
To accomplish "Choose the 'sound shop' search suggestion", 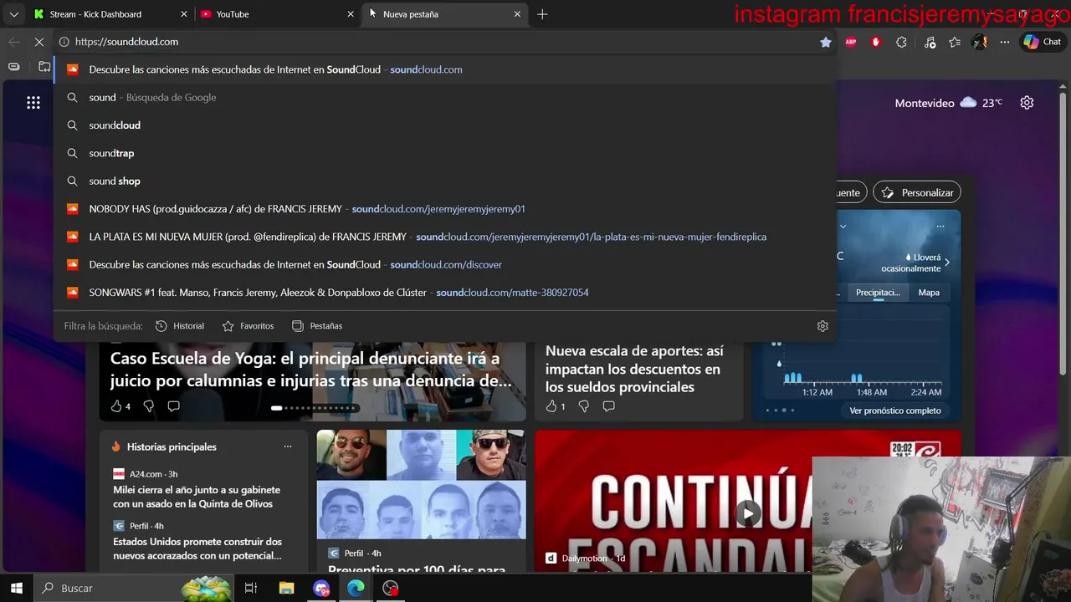I will 444,181.
